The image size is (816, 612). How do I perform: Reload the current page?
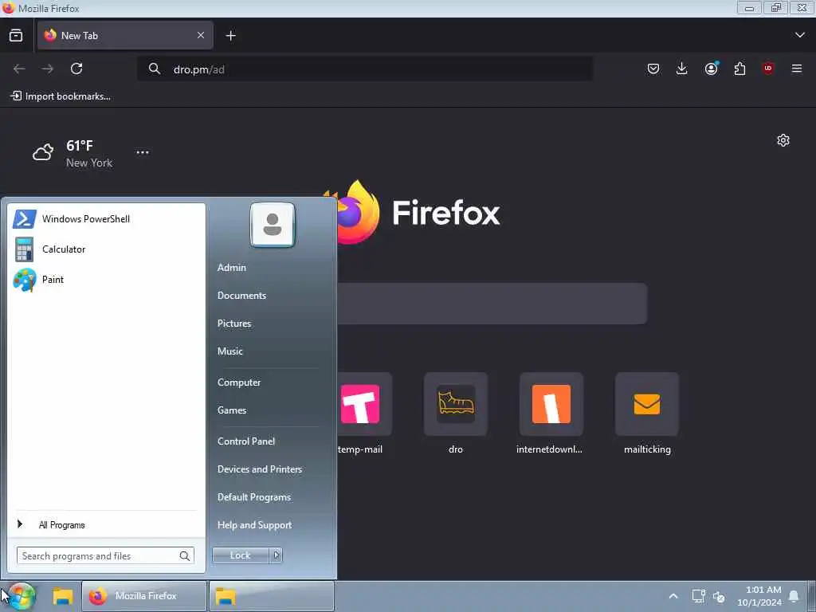tap(76, 69)
